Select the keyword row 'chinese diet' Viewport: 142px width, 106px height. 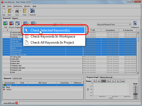click(70, 52)
